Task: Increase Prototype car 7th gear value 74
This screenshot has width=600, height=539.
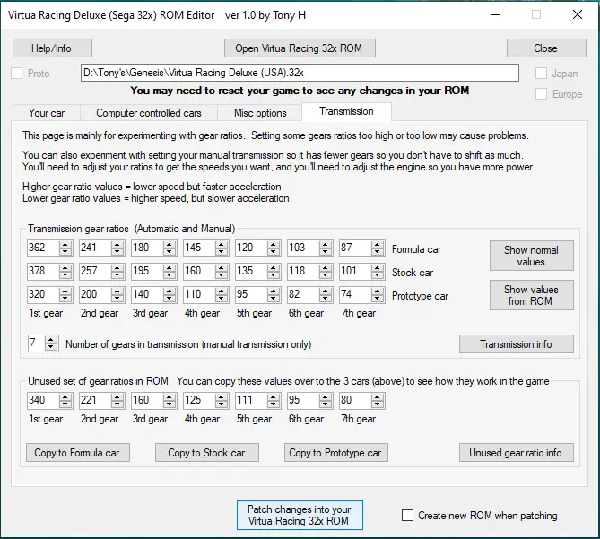Action: tap(378, 291)
